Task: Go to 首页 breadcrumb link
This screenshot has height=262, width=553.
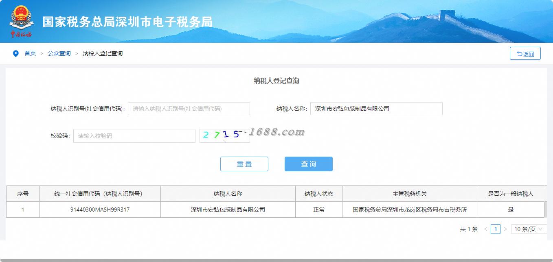Action: [x=30, y=53]
